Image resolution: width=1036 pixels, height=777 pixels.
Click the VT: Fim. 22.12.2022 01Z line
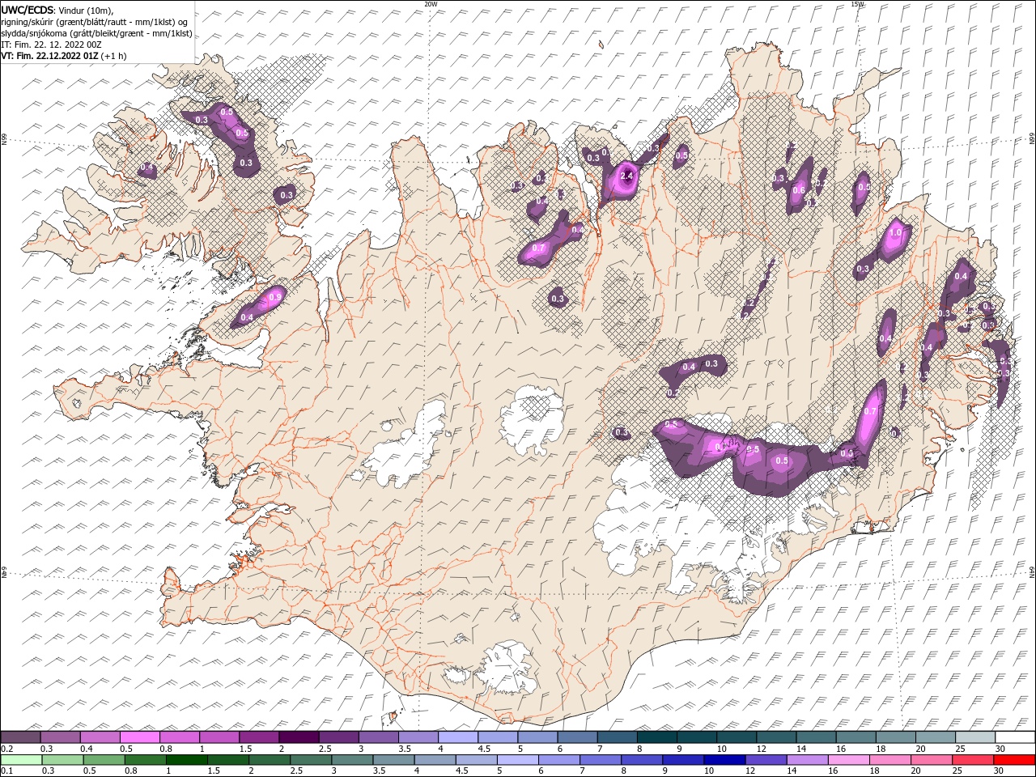(x=50, y=56)
